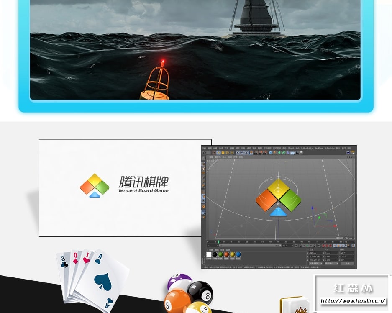Screen dimensions: 392x313
Task: Click the 应用 (Apply) button in coordinates
Action: [348, 263]
